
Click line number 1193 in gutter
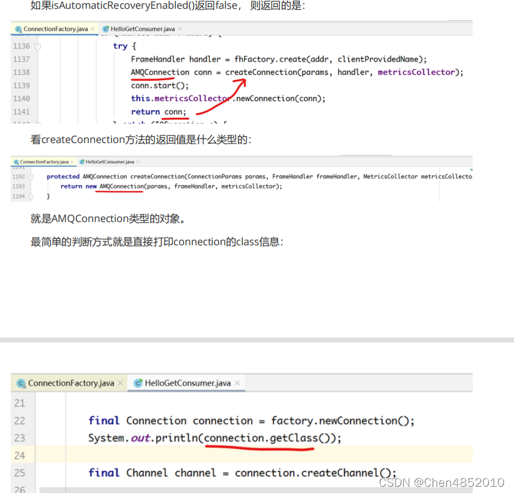click(x=19, y=186)
